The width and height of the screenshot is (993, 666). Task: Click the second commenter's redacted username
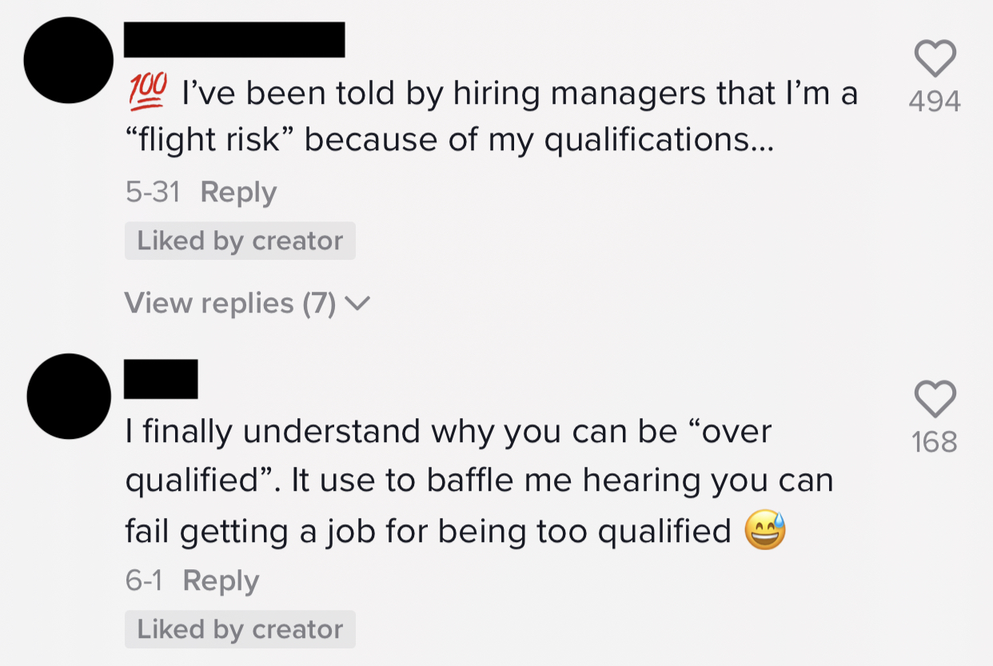161,379
